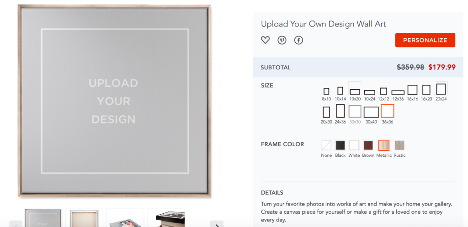Pick the 12x36 panoramic size
Viewport: 468px width, 227px height.
(x=398, y=92)
